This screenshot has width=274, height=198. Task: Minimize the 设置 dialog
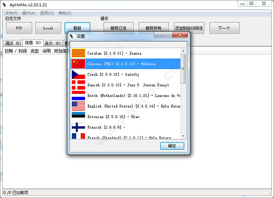(x=159, y=35)
